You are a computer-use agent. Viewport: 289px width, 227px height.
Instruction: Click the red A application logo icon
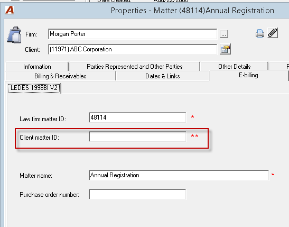[10, 10]
